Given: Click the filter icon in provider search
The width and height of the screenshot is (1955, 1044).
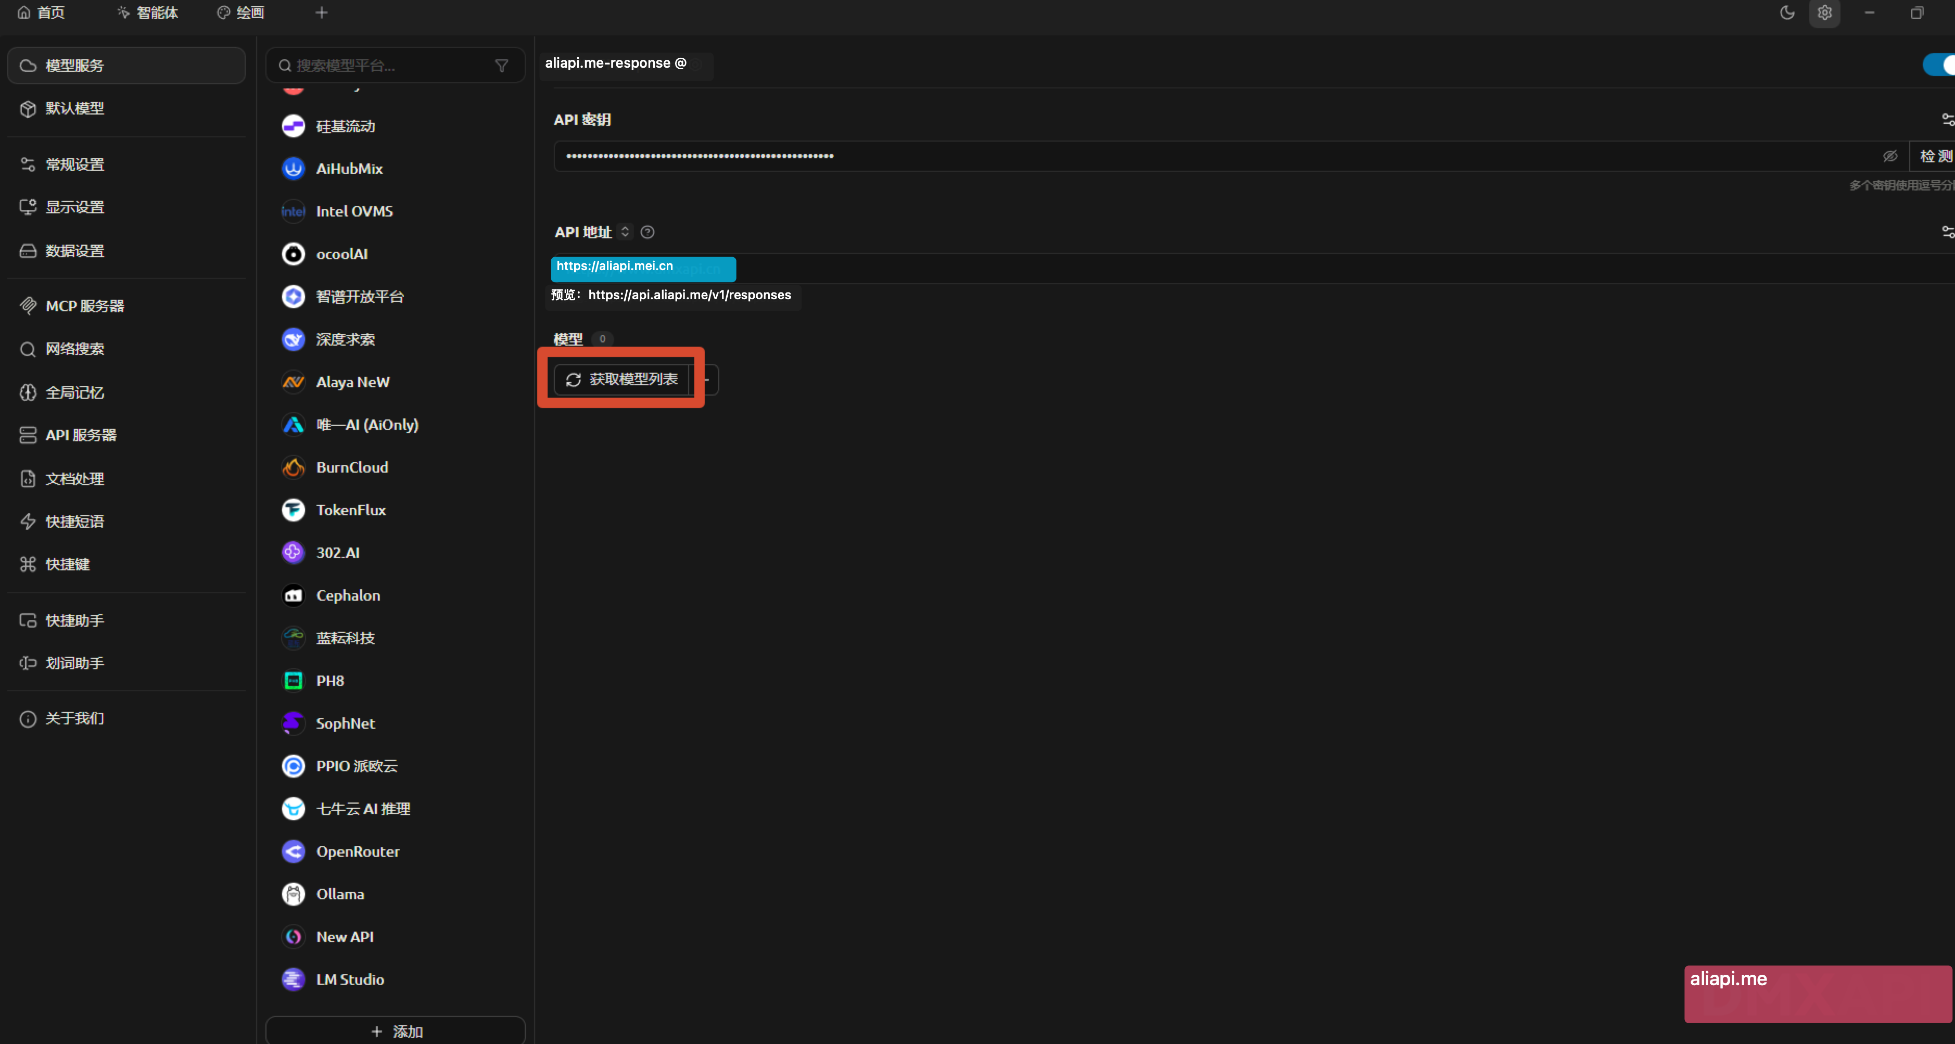Looking at the screenshot, I should pos(502,66).
